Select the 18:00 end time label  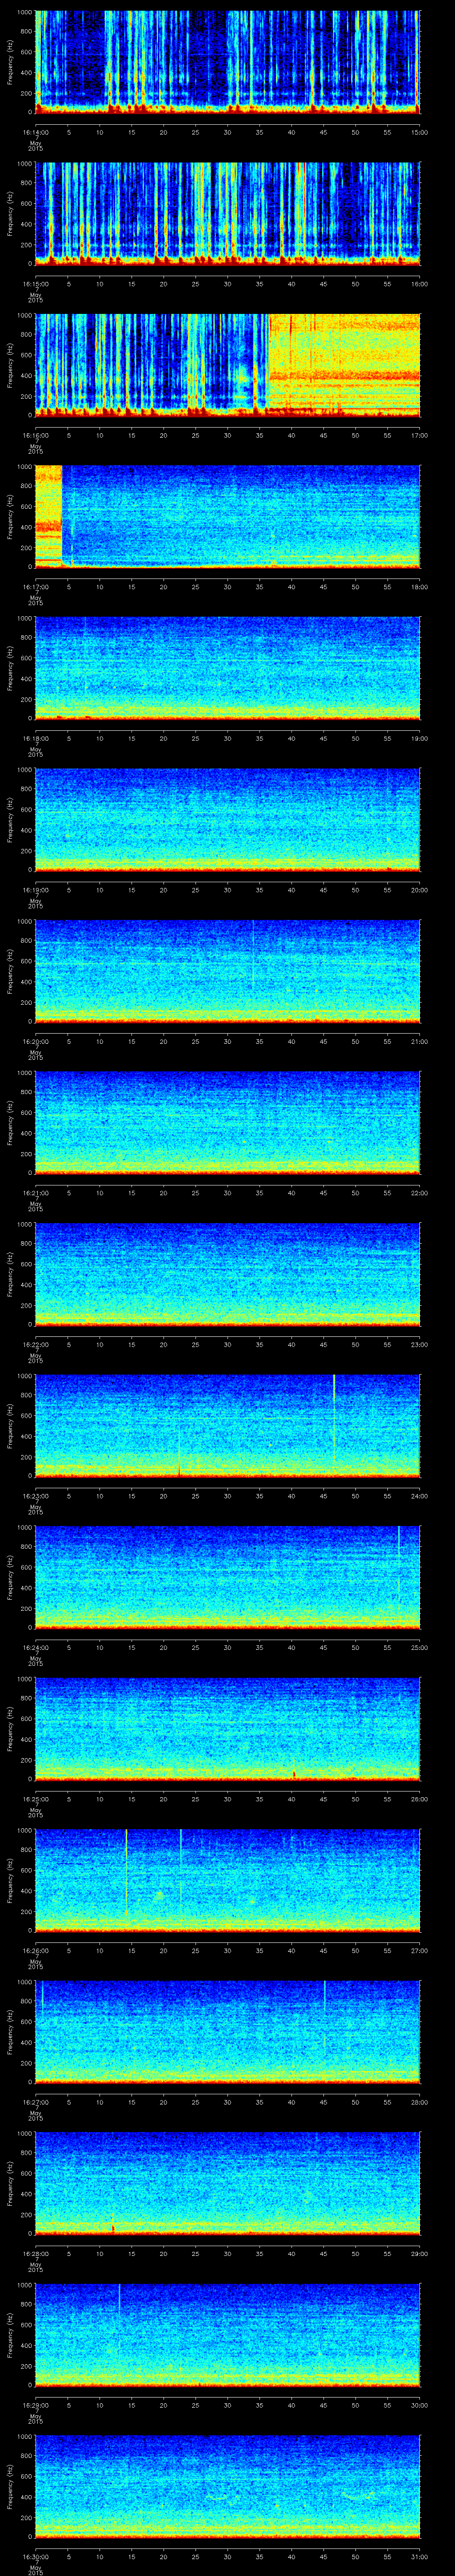point(419,586)
